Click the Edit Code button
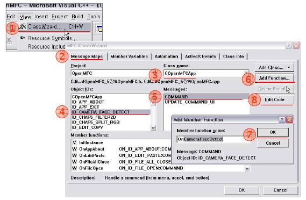The image size is (306, 200). pyautogui.click(x=274, y=99)
